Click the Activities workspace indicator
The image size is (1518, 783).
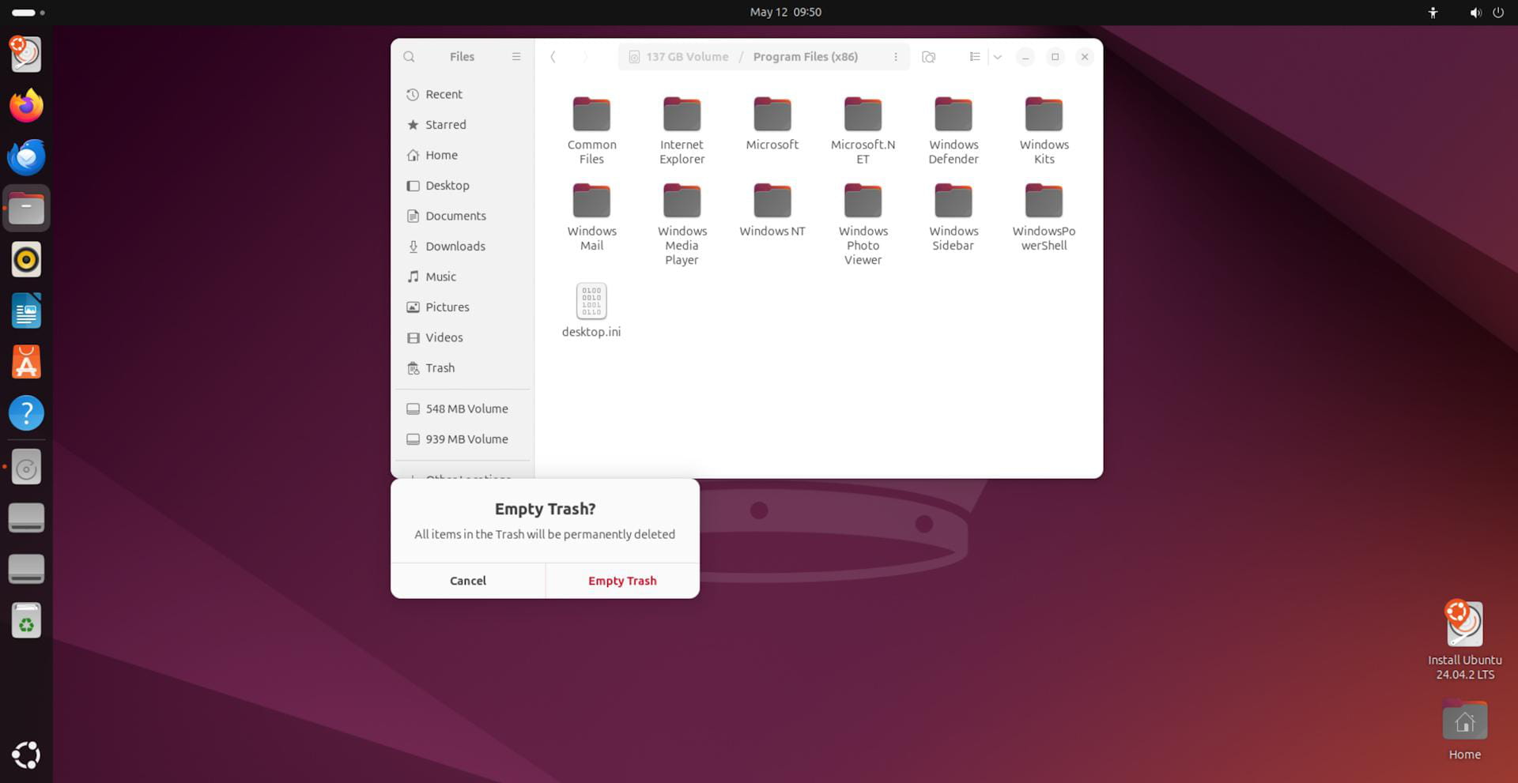[x=28, y=13]
